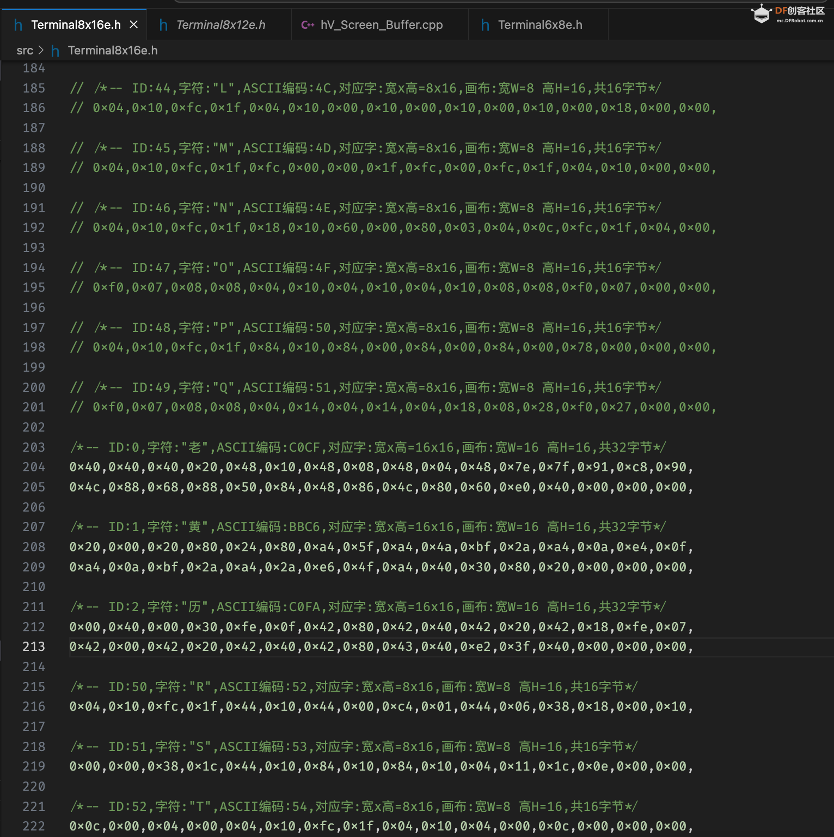Viewport: 834px width, 837px height.
Task: Click line number 197 in the gutter
Action: tap(34, 328)
